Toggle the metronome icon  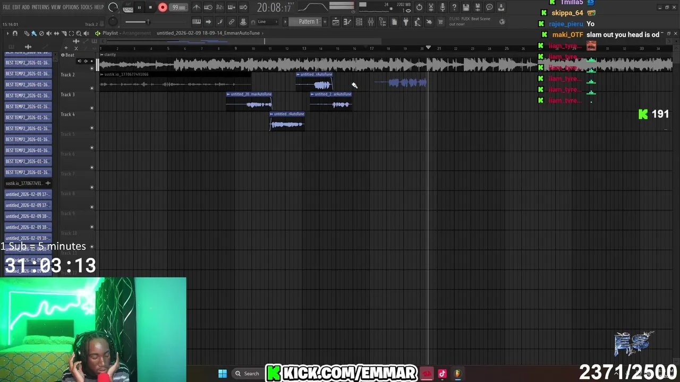[x=196, y=7]
